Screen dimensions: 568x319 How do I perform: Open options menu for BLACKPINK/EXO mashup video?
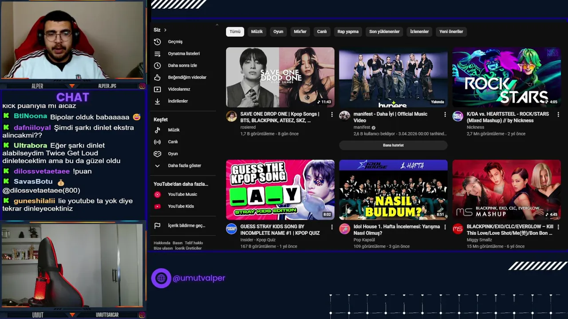(558, 227)
